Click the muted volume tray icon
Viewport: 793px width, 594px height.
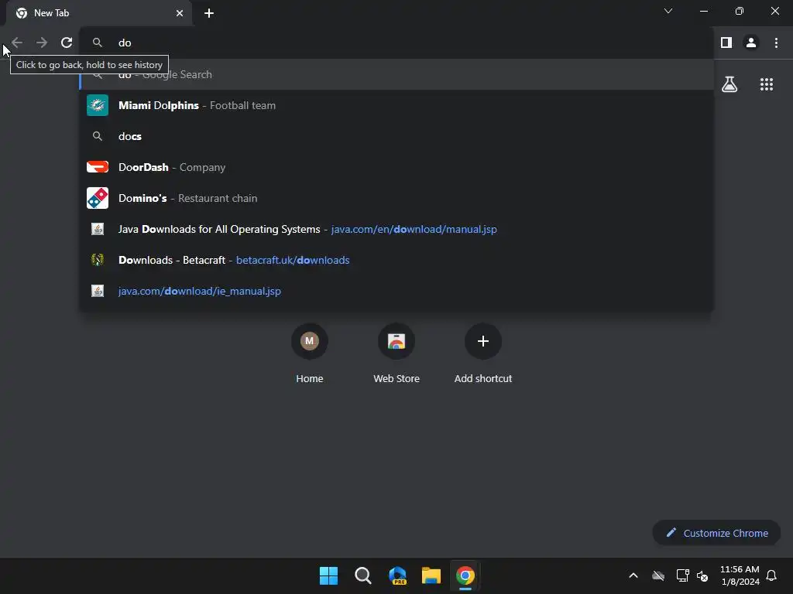(702, 575)
